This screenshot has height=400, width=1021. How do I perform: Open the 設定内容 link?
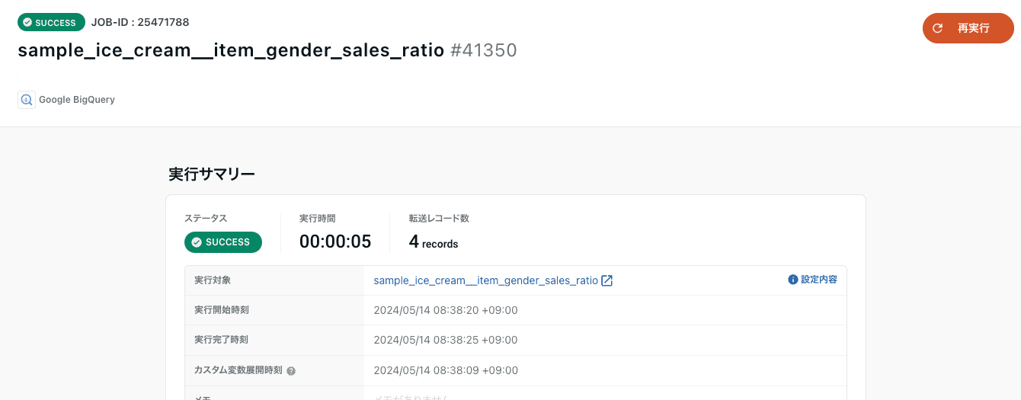[x=818, y=280]
